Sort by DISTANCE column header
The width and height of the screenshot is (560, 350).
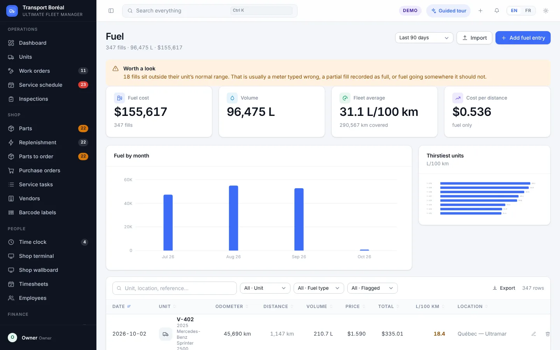[x=278, y=306]
